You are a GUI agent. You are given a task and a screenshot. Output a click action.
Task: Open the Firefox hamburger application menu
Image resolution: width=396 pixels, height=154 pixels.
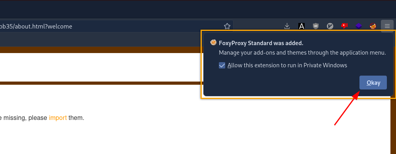tap(387, 26)
